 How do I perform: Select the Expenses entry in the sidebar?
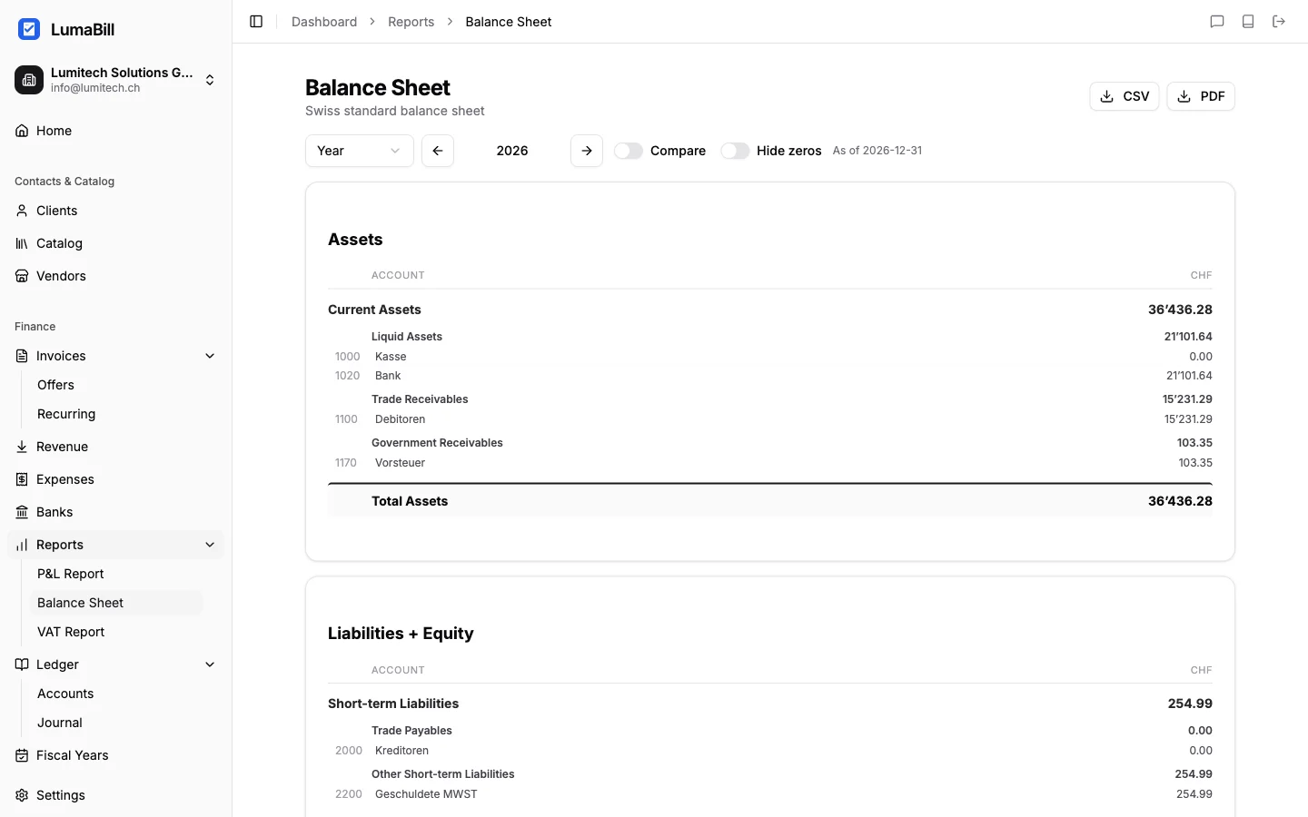coord(65,478)
